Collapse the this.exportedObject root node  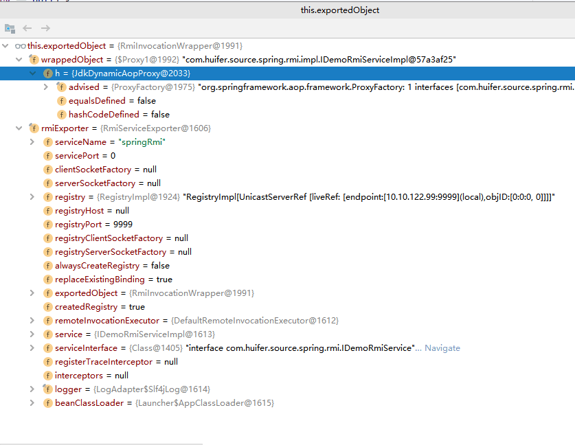5,46
